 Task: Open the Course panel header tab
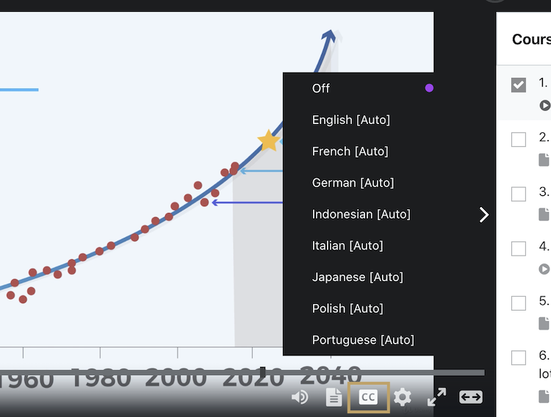point(530,40)
